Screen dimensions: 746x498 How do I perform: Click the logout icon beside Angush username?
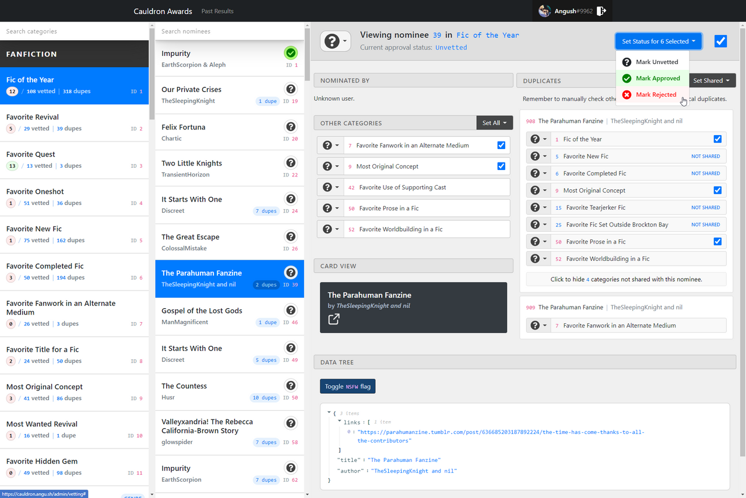(x=601, y=11)
